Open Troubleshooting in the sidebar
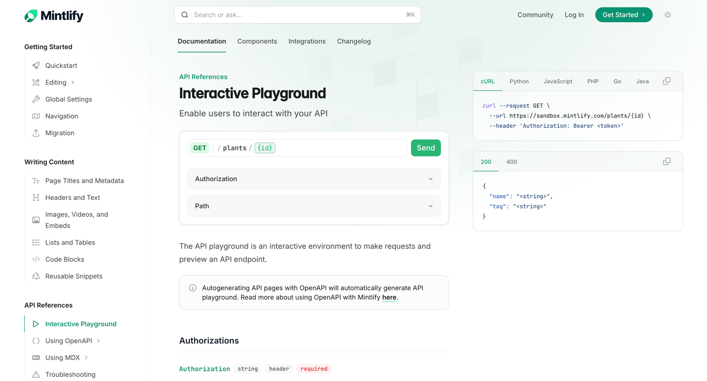The image size is (707, 381). (70, 374)
